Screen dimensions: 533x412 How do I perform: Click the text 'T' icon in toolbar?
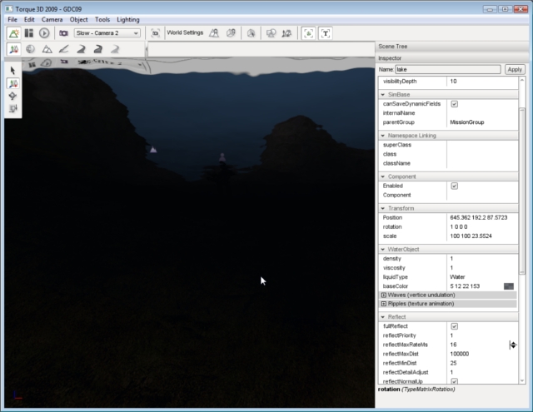(325, 32)
